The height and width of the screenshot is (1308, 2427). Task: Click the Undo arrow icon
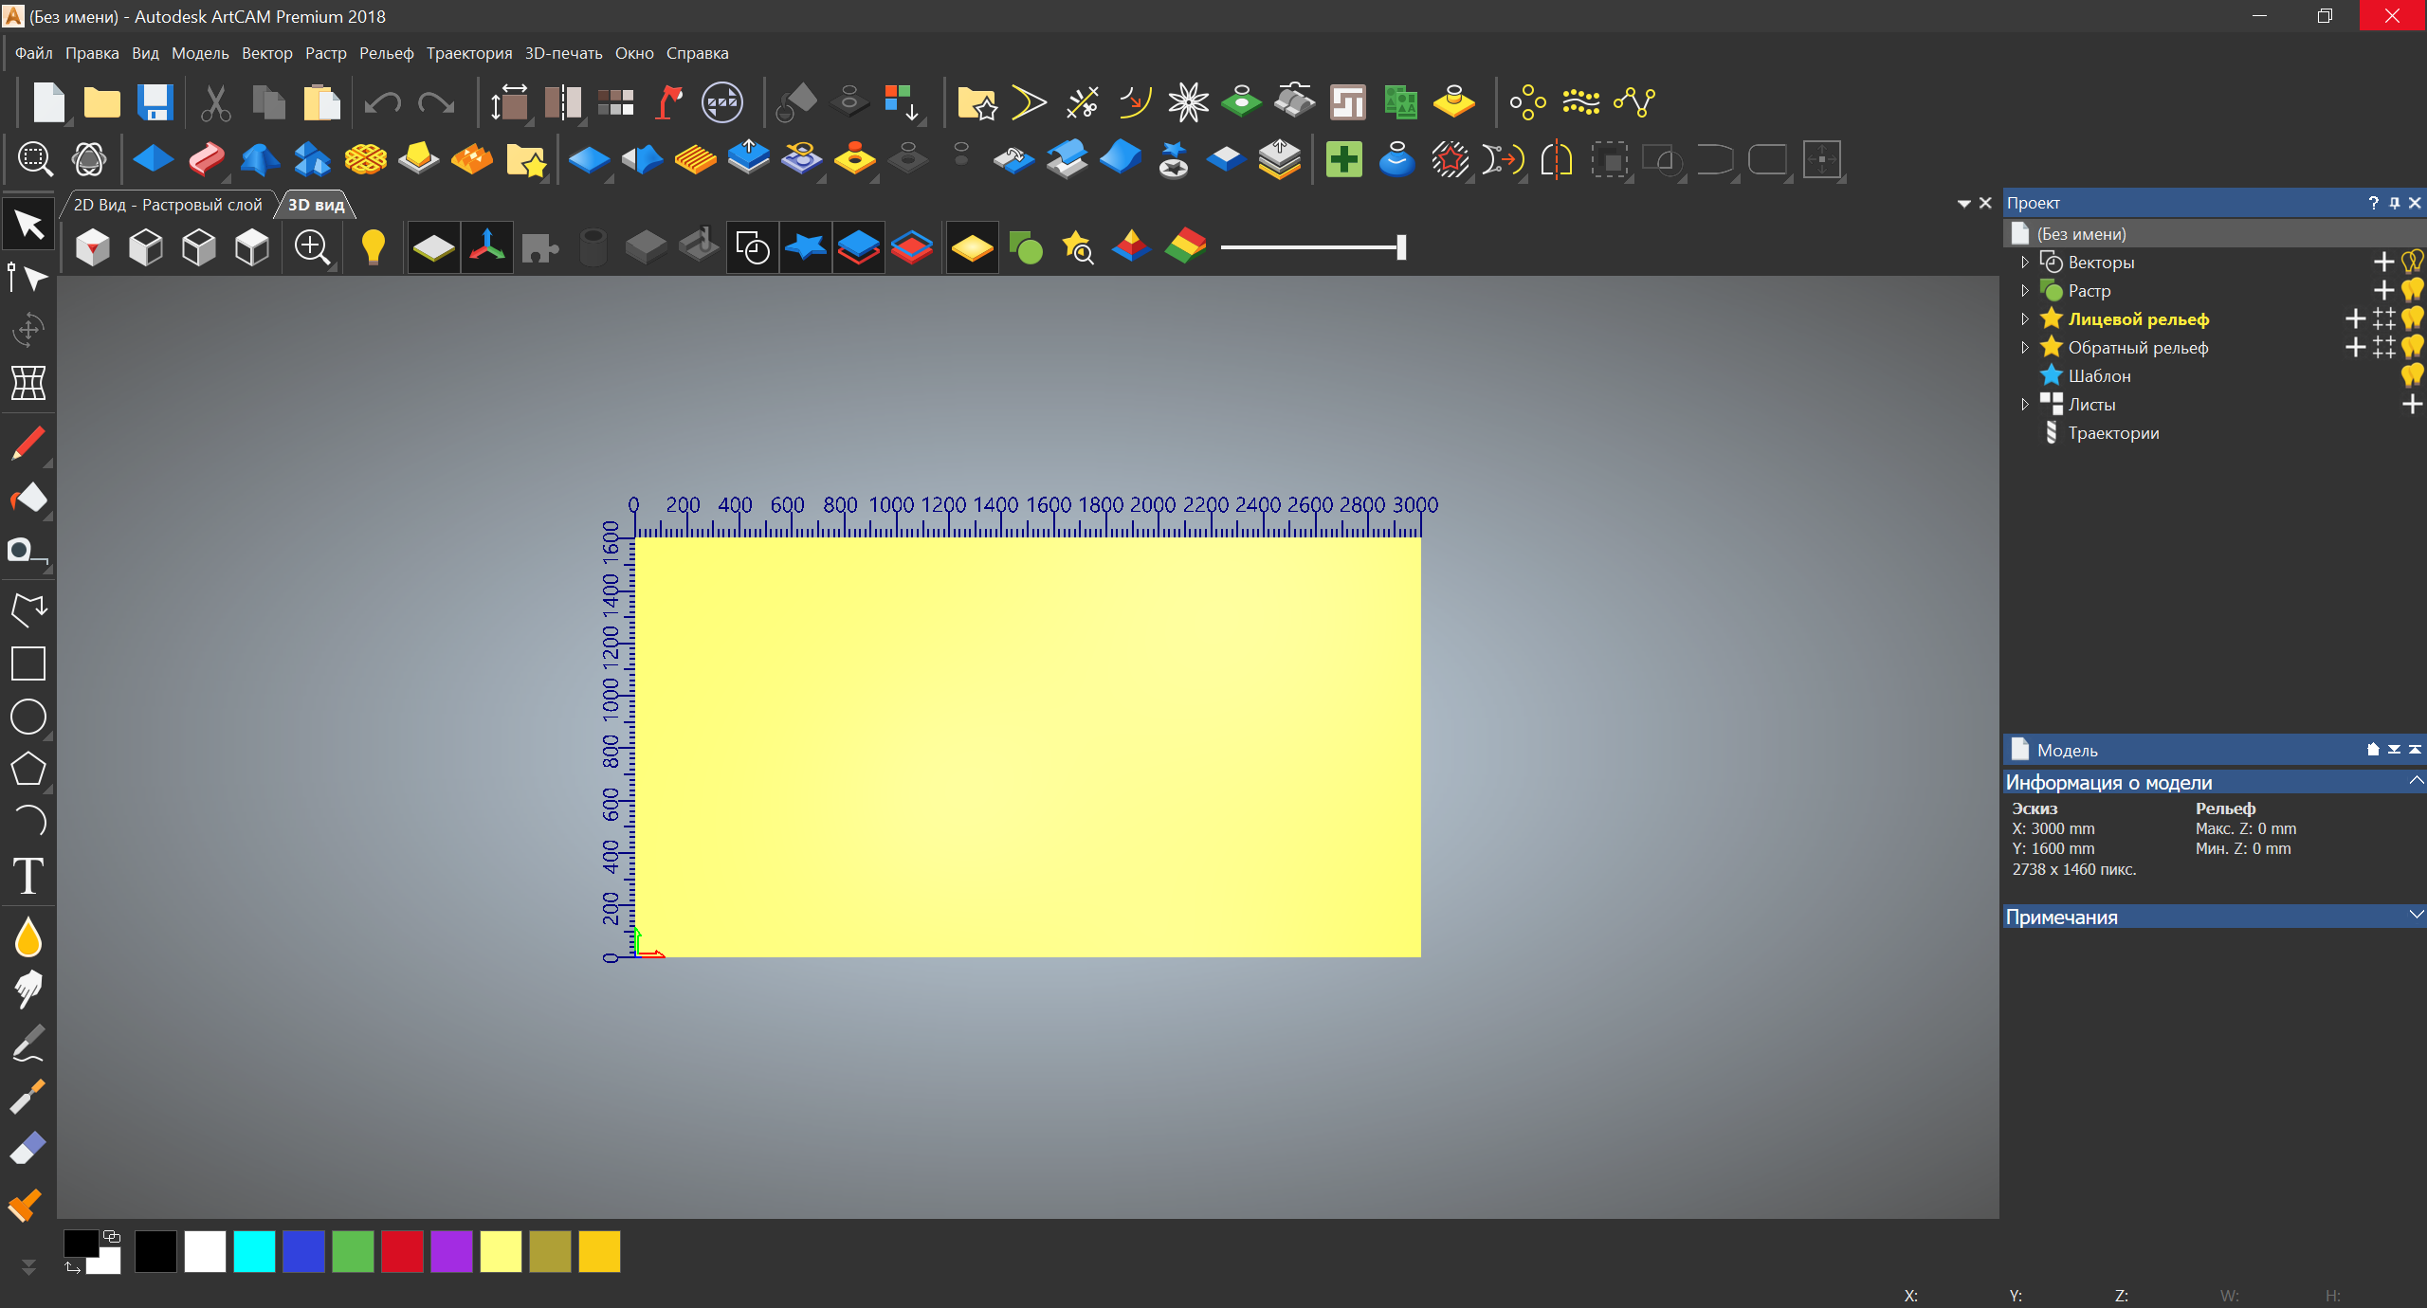pos(382,102)
